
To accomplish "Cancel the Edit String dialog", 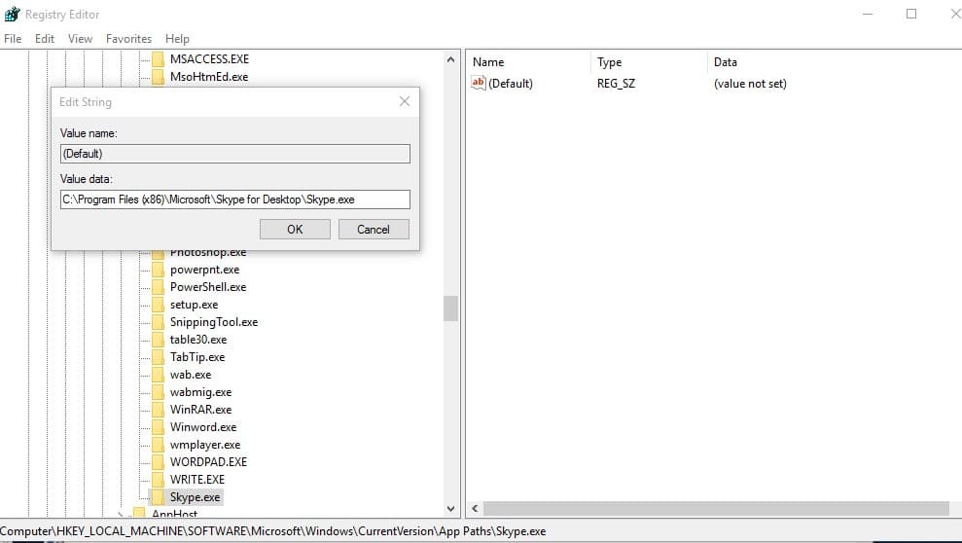I will click(x=374, y=230).
